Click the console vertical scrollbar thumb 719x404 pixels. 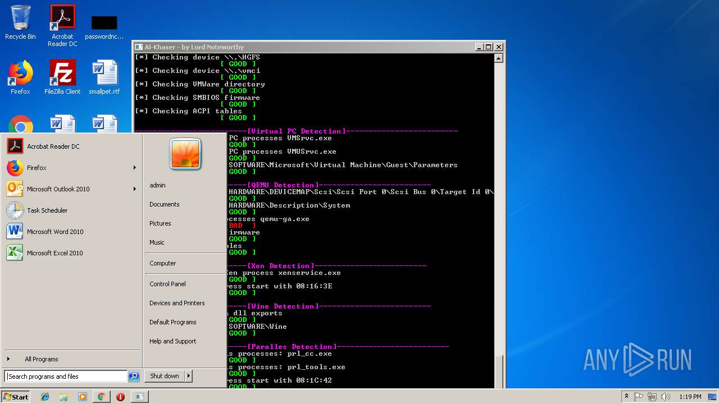[498, 370]
